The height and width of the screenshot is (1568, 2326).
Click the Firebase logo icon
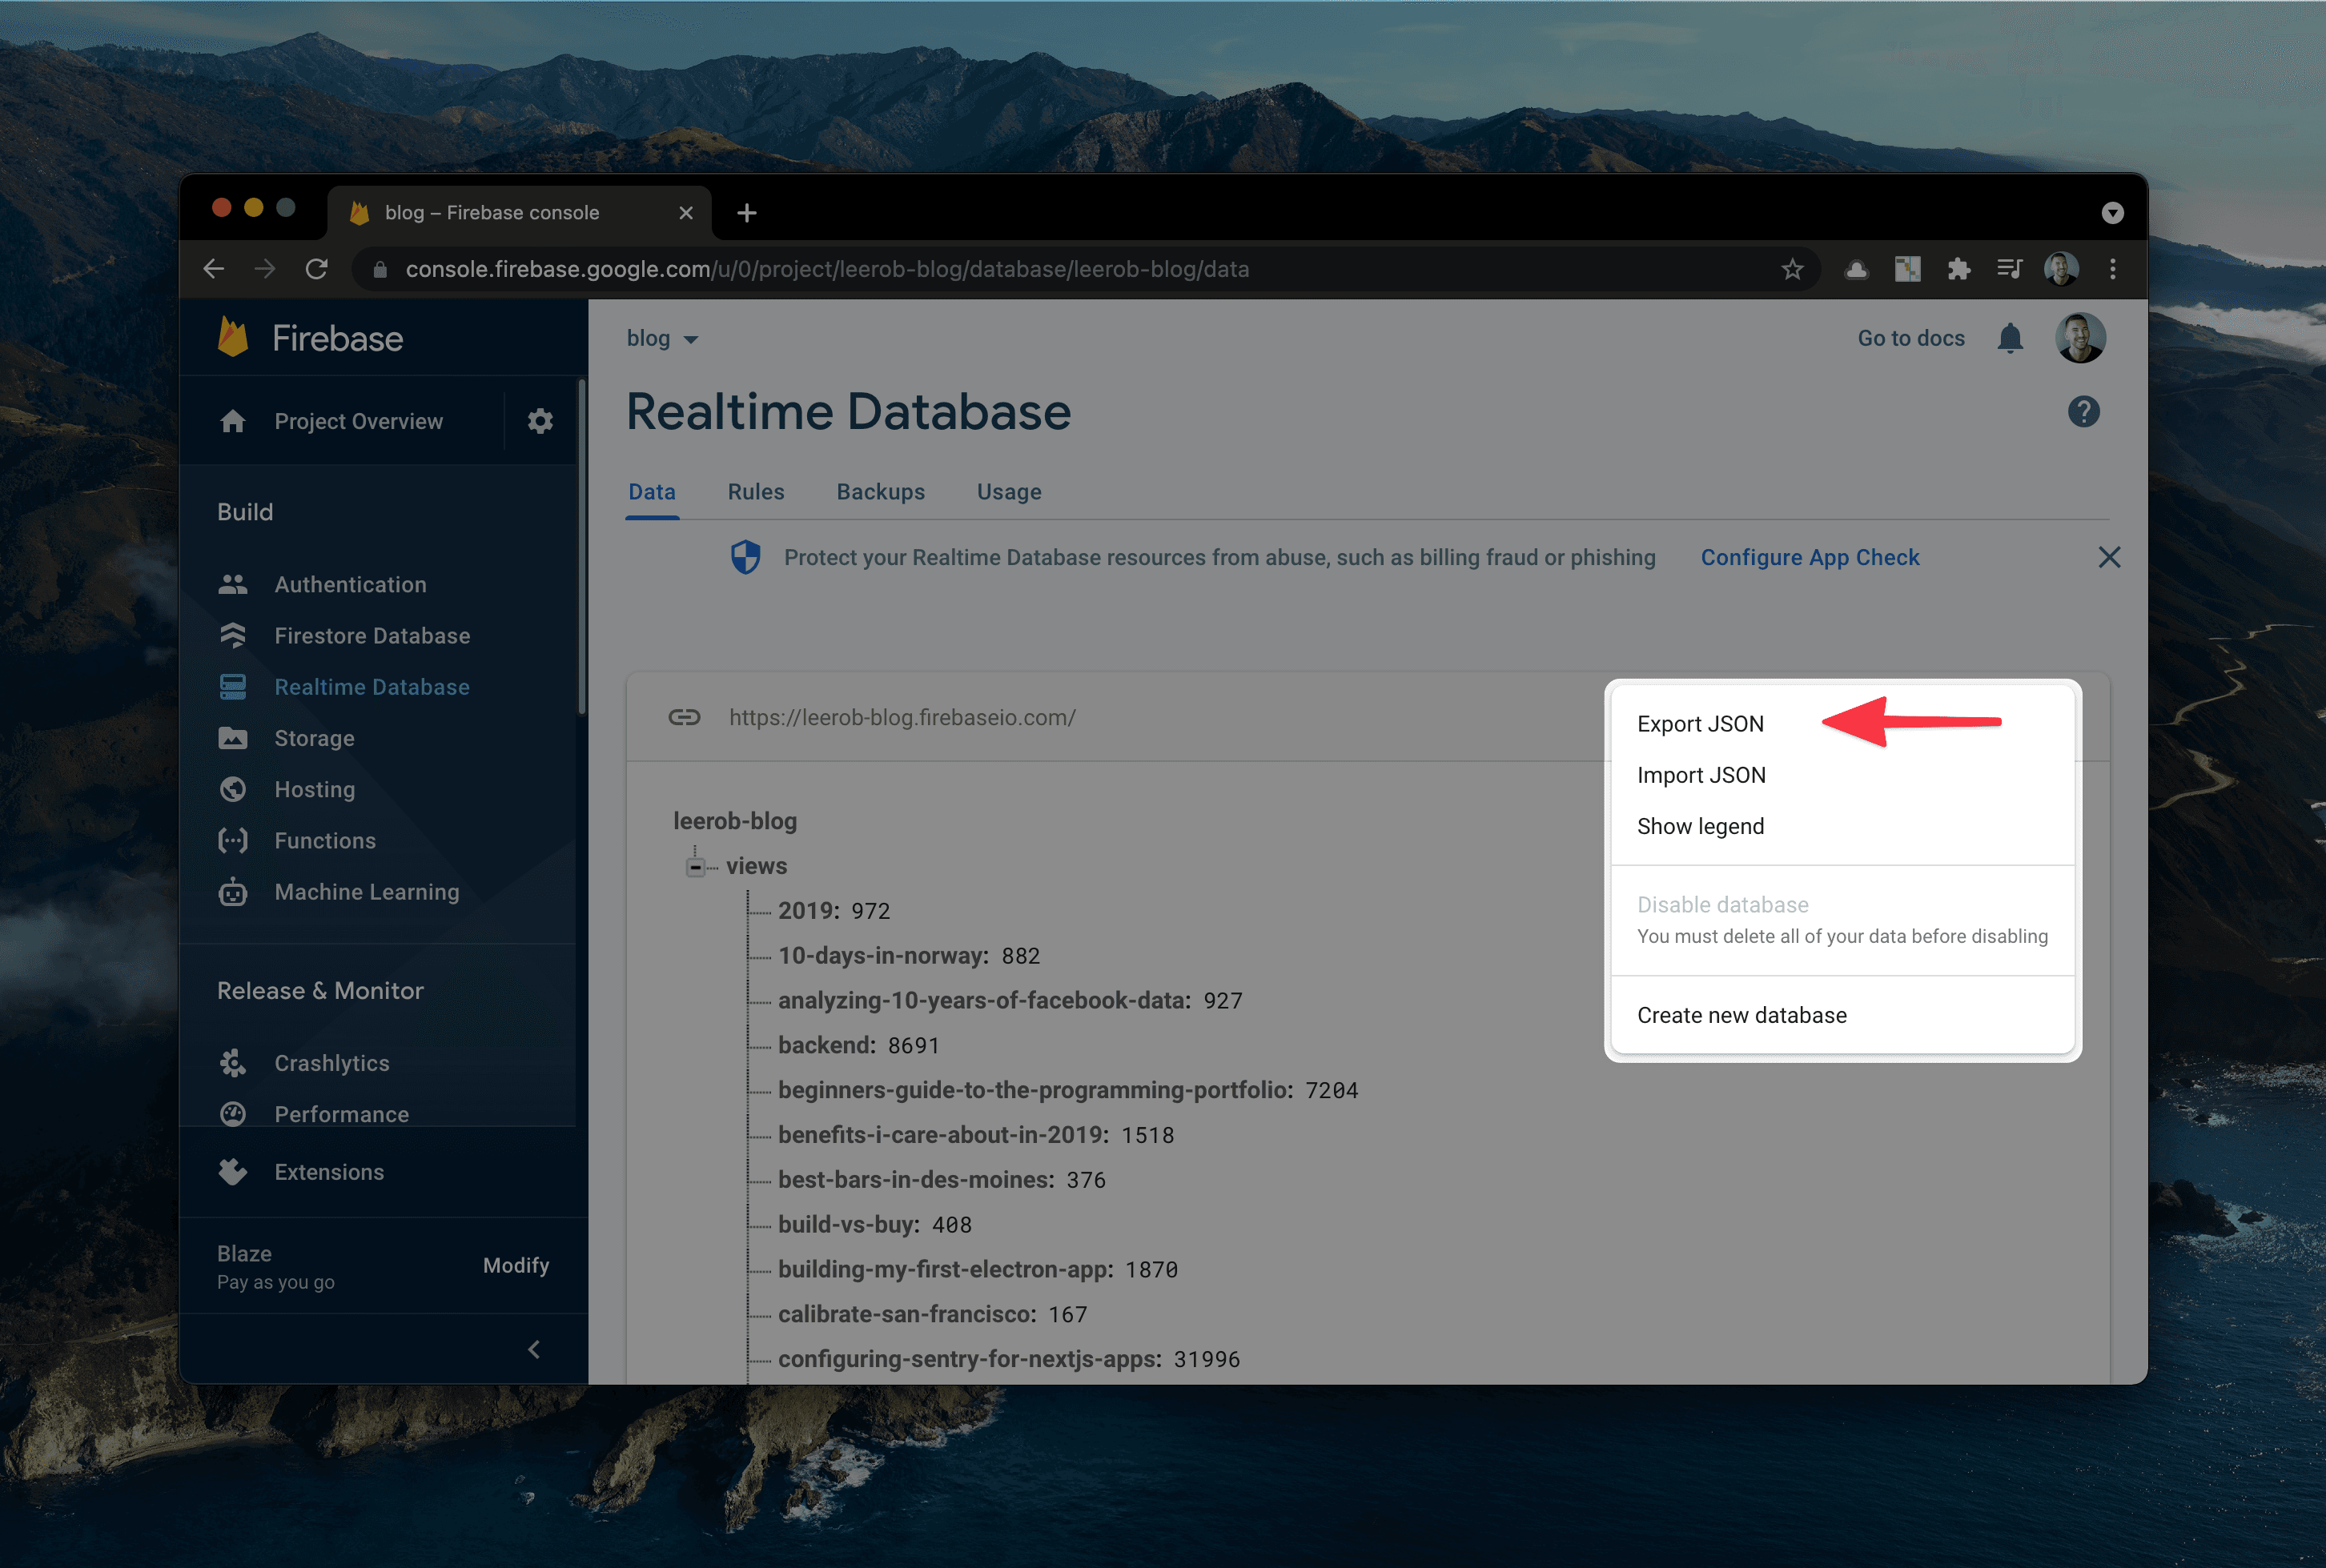(232, 337)
